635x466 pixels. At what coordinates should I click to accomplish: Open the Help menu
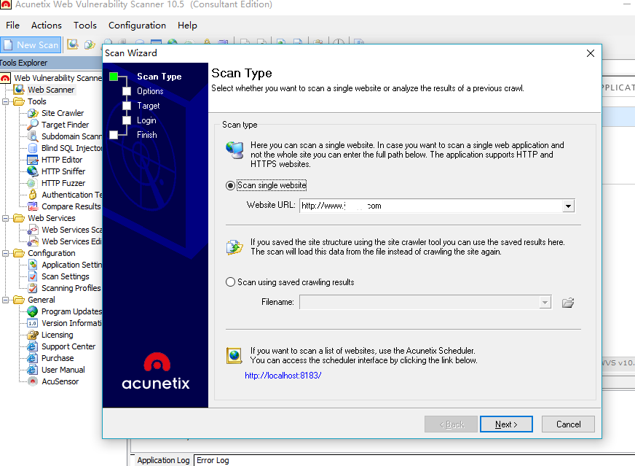[x=187, y=25]
